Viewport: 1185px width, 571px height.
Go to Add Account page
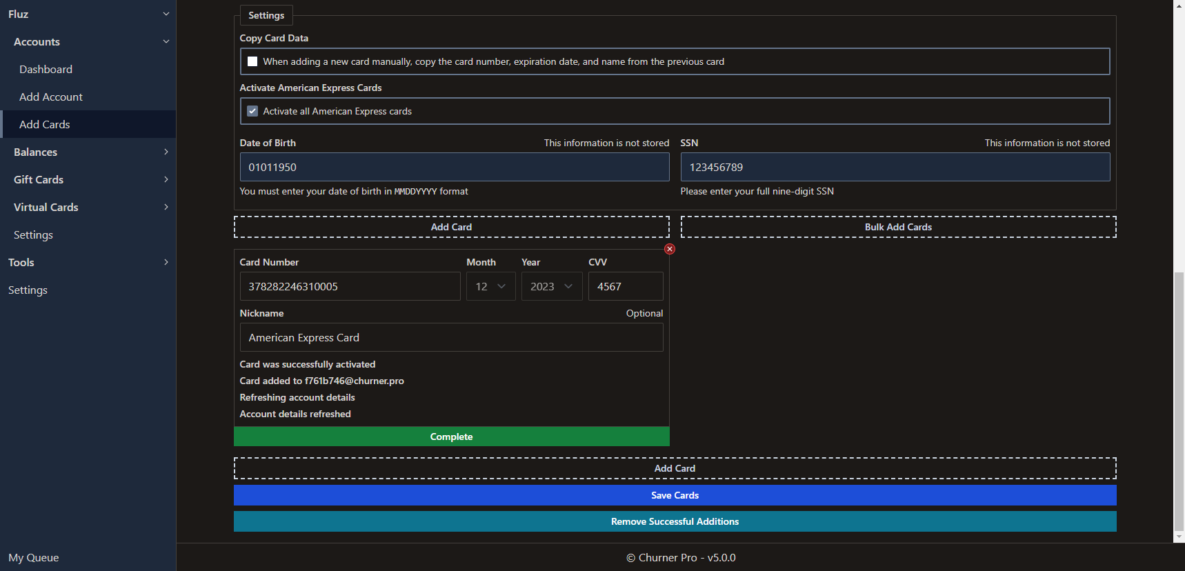51,97
